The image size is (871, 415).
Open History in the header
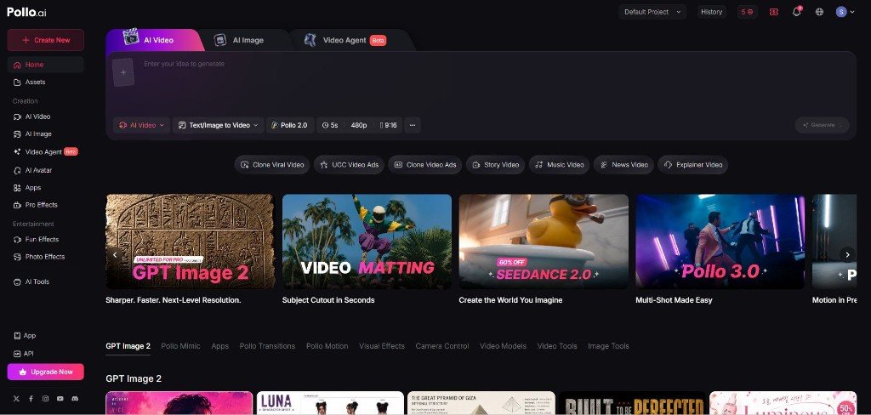712,12
